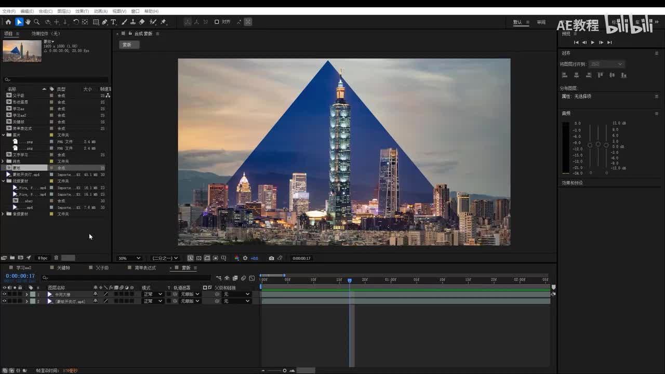Click the blue current-time indicator in timeline
The width and height of the screenshot is (665, 374).
(x=350, y=280)
